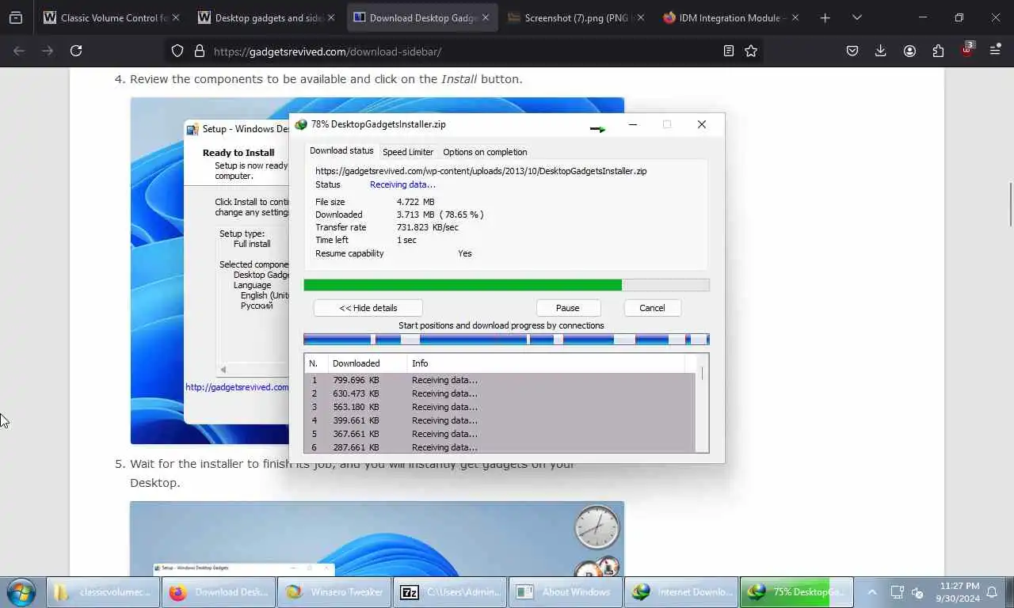Open the extensions puzzle icon
This screenshot has width=1014, height=608.
pyautogui.click(x=938, y=51)
